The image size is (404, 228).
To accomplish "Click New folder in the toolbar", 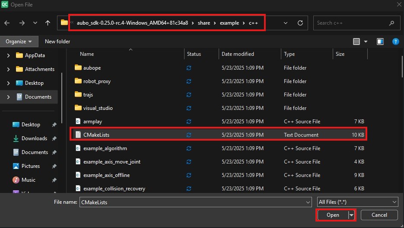I will (x=57, y=42).
